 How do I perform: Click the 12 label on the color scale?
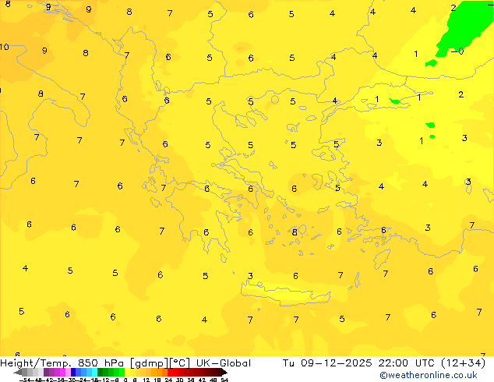coord(146,380)
